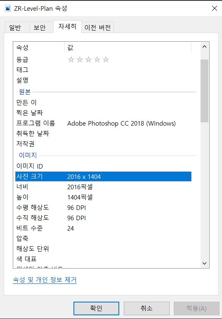Select the 자세히 tab
The width and height of the screenshot is (222, 319).
click(67, 26)
